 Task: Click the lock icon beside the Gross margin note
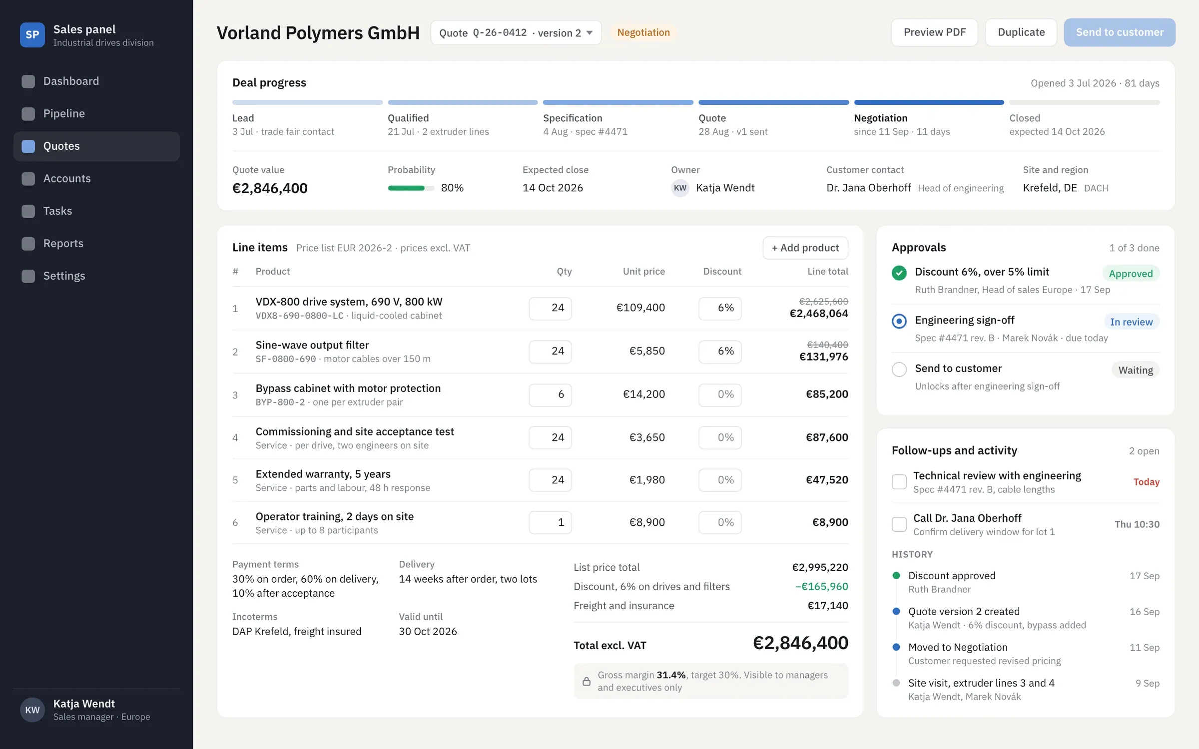pos(587,682)
